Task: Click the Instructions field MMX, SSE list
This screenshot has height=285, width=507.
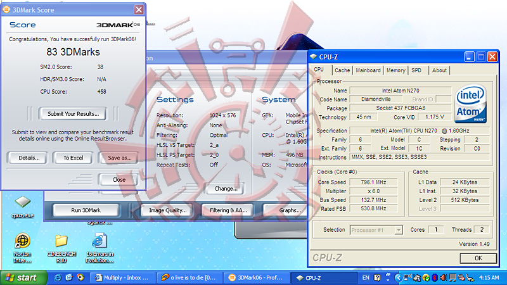Action: coord(420,157)
